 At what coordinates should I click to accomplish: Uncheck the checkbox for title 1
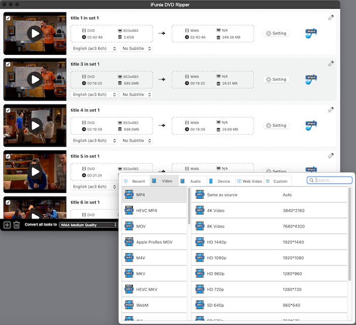pyautogui.click(x=8, y=18)
